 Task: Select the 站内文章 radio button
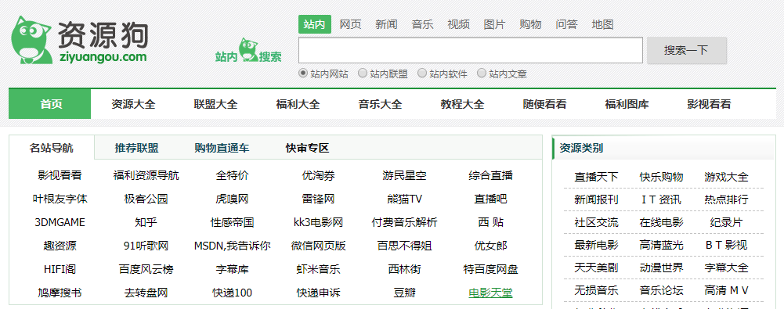click(481, 74)
